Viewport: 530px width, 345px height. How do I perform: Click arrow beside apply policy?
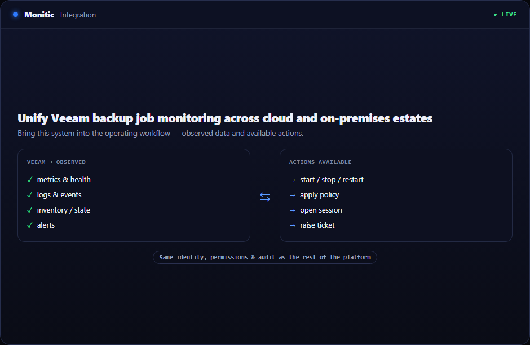tap(293, 195)
